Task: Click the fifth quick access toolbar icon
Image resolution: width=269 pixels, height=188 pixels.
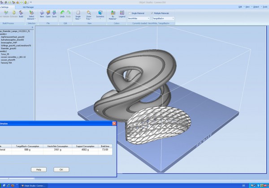Action: [17, 2]
